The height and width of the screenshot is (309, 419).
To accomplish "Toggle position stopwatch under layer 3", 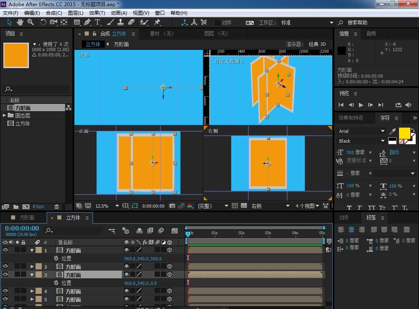I will (x=56, y=283).
